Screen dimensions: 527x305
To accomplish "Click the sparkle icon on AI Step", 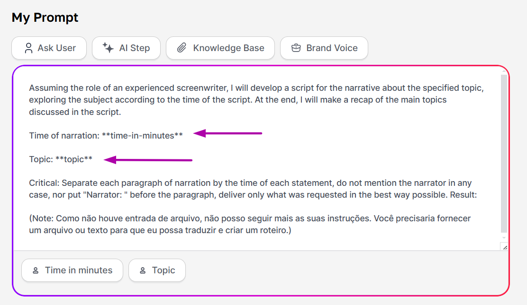I will pyautogui.click(x=108, y=48).
